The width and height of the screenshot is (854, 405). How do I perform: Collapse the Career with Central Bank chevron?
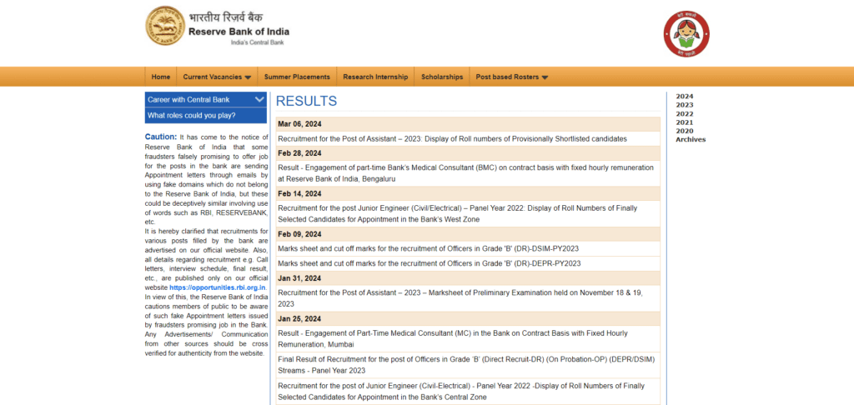[x=259, y=100]
